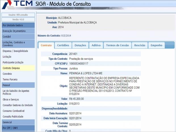Viewport: 176px width, 132px height.
Task: Click the Data Assinatura value 02/01/2014
Action: (x=75, y=113)
